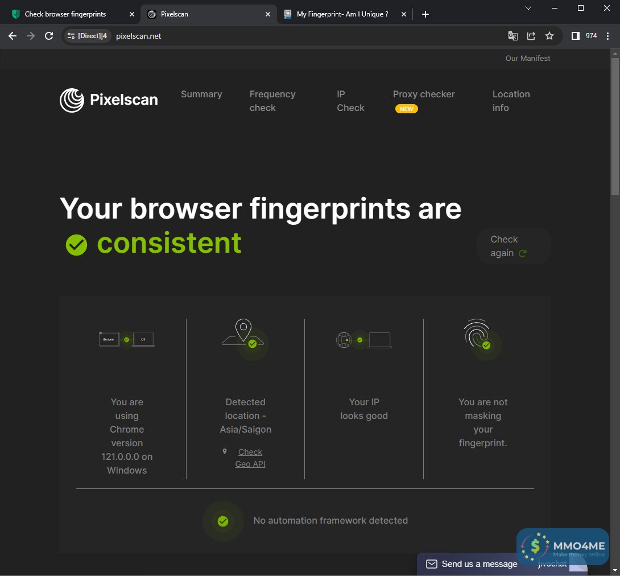
Task: Click the envelope icon in chat widget
Action: [x=431, y=563]
